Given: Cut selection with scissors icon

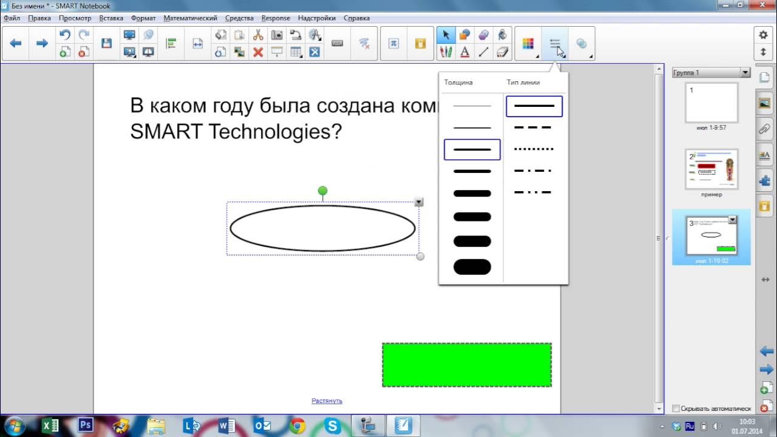Looking at the screenshot, I should point(258,35).
